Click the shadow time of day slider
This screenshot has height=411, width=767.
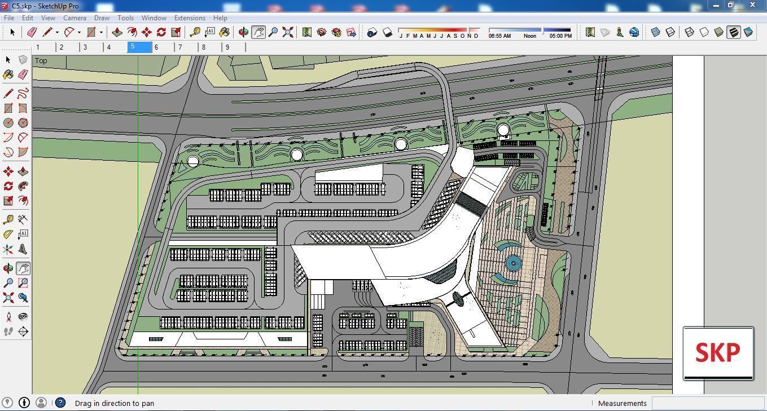pyautogui.click(x=529, y=29)
